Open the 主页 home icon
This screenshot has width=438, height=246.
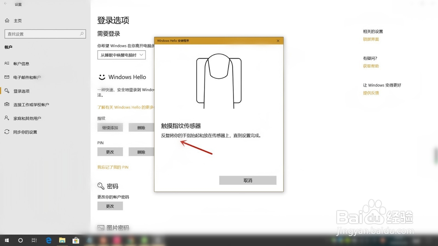(x=7, y=21)
